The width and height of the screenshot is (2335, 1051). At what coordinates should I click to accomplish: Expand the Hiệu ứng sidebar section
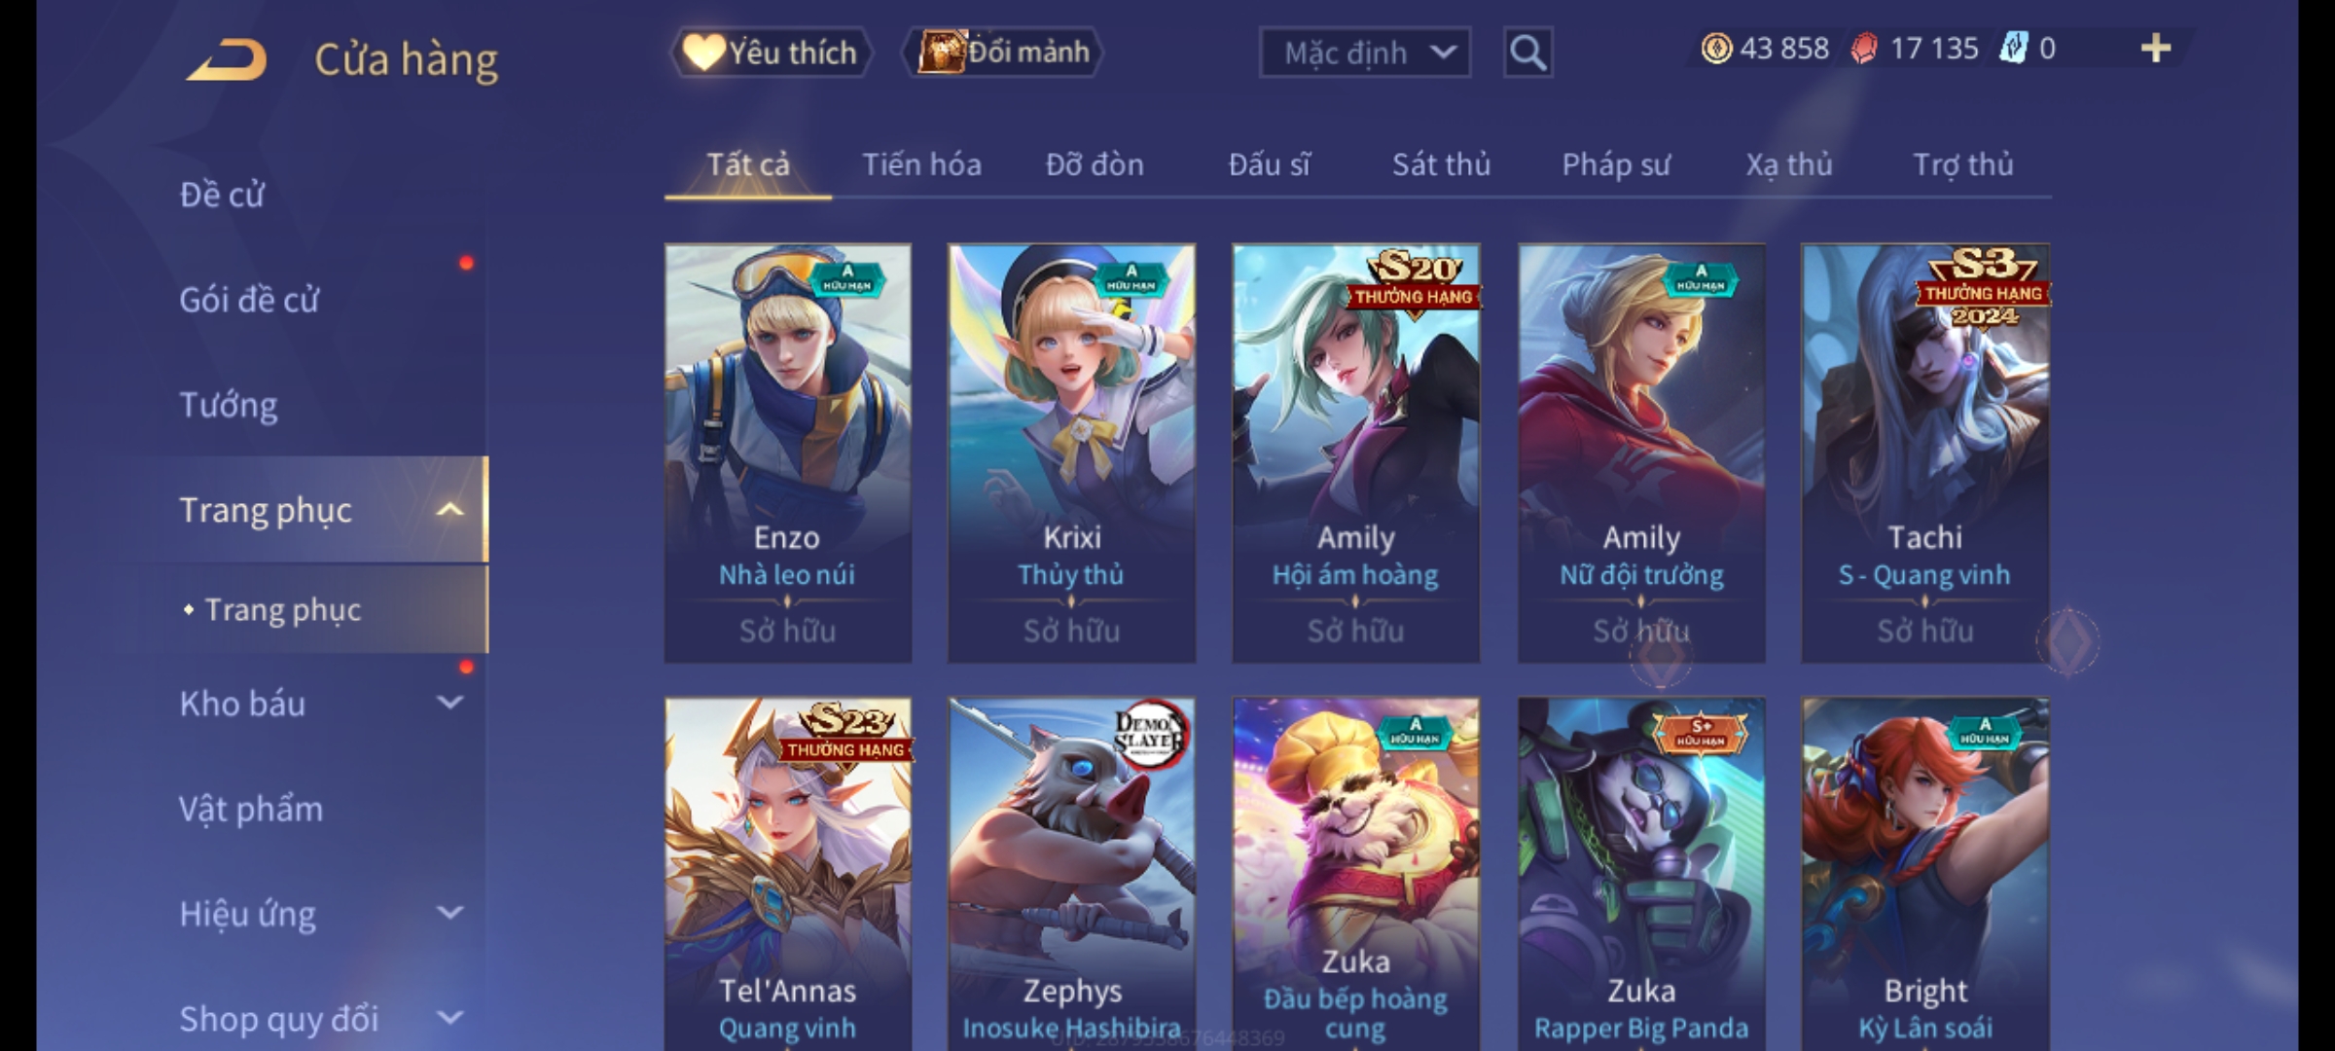(x=449, y=913)
